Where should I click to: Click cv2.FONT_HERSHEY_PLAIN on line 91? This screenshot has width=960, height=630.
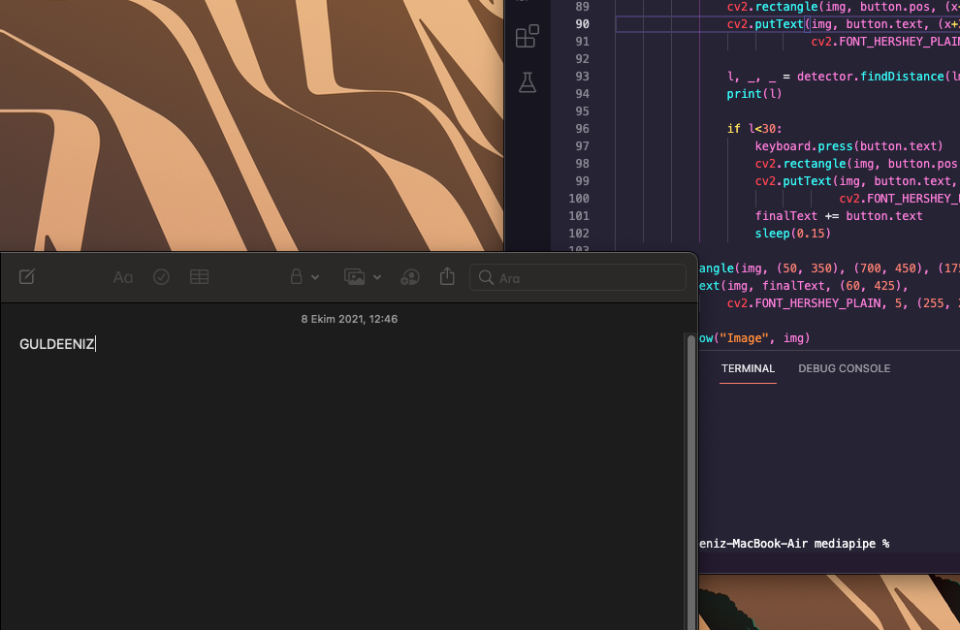[x=885, y=42]
